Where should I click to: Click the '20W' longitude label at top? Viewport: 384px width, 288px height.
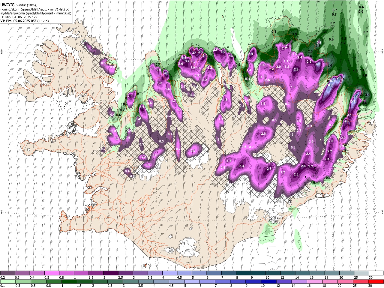click(x=160, y=1)
